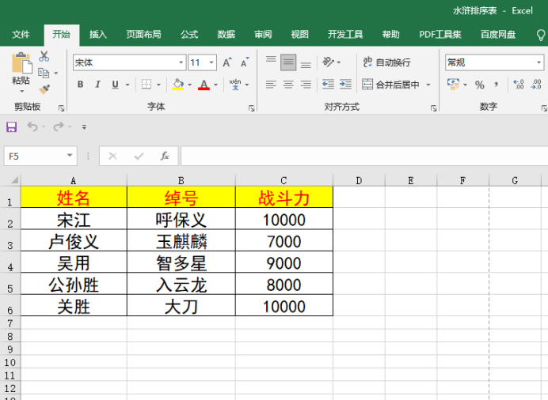Confirm formula entry with the checkmark
This screenshot has width=548, height=400.
click(x=139, y=156)
